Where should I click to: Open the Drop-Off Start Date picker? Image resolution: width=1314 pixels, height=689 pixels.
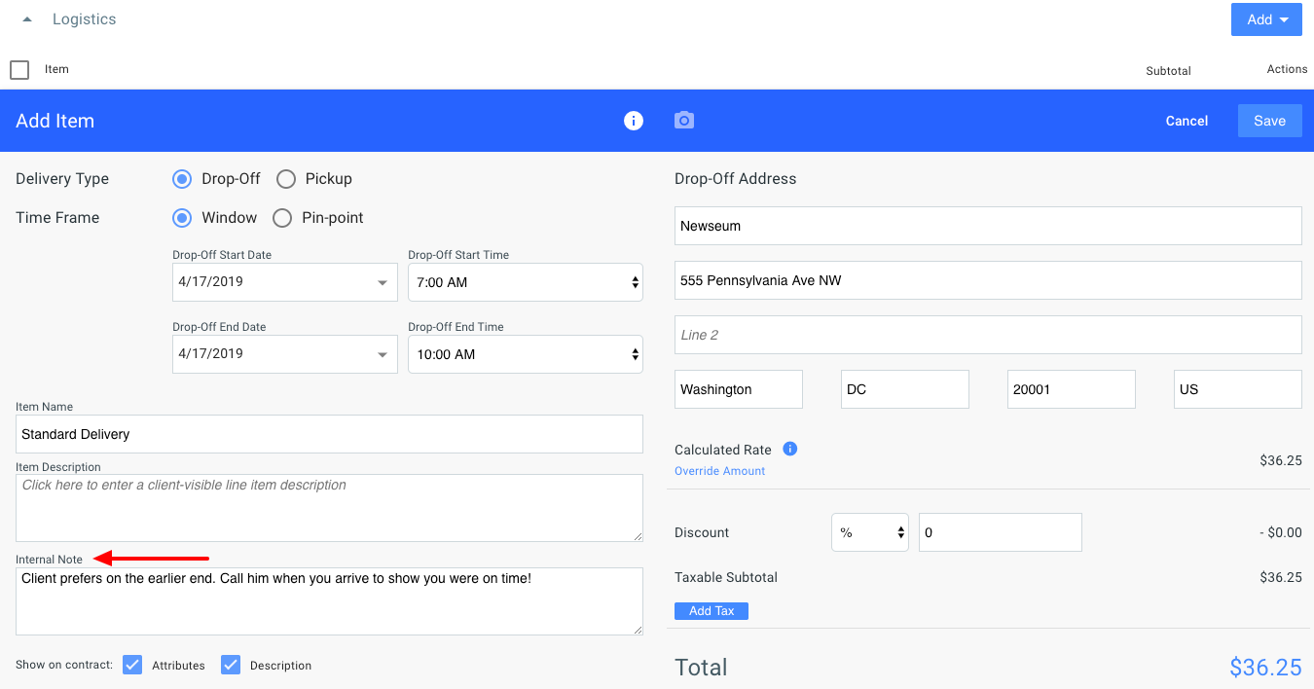(x=285, y=282)
